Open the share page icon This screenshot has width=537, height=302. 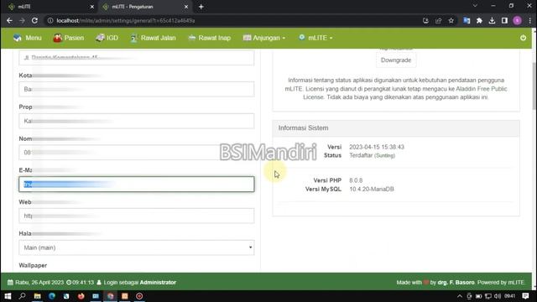click(438, 20)
